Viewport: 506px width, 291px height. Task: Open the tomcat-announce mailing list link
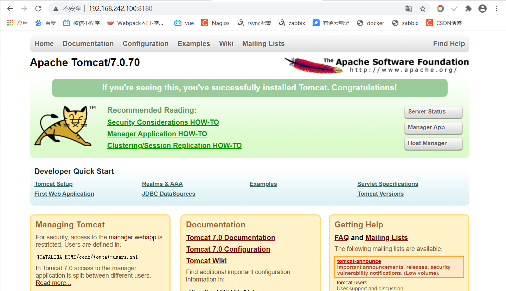(359, 261)
